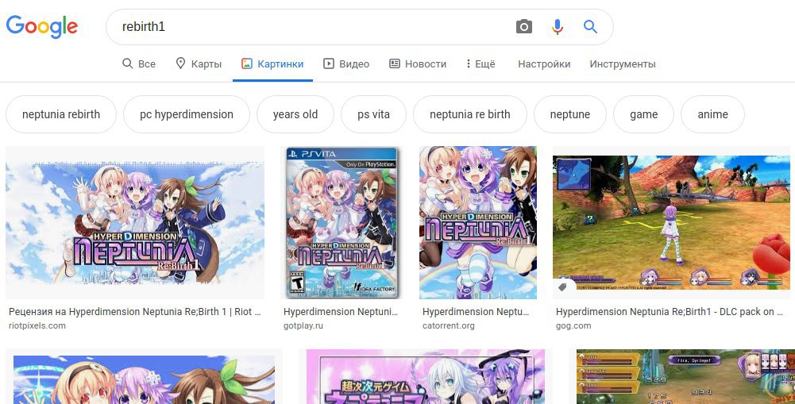795x404 pixels.
Task: Focus the search box containing rebirth1
Action: (309, 27)
